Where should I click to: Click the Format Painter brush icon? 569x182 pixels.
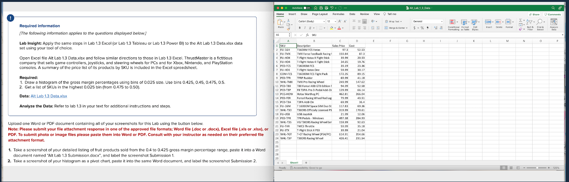[288, 29]
